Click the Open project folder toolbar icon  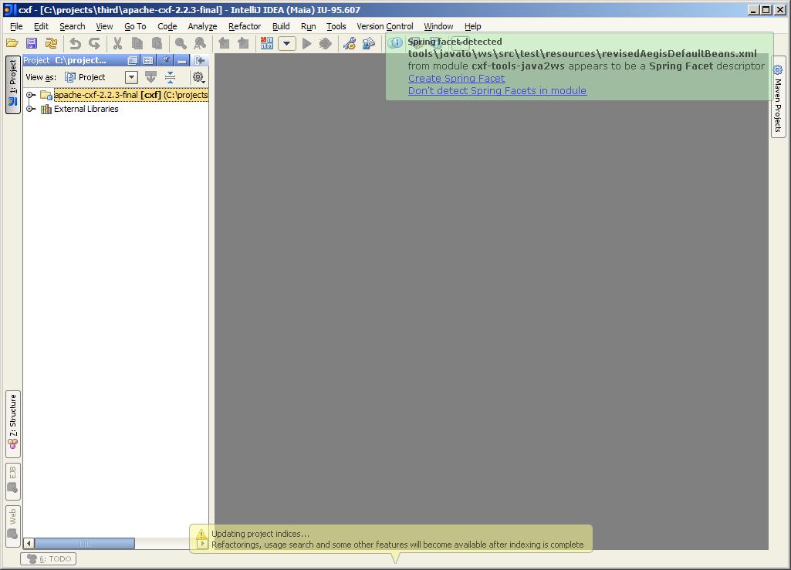click(x=12, y=43)
